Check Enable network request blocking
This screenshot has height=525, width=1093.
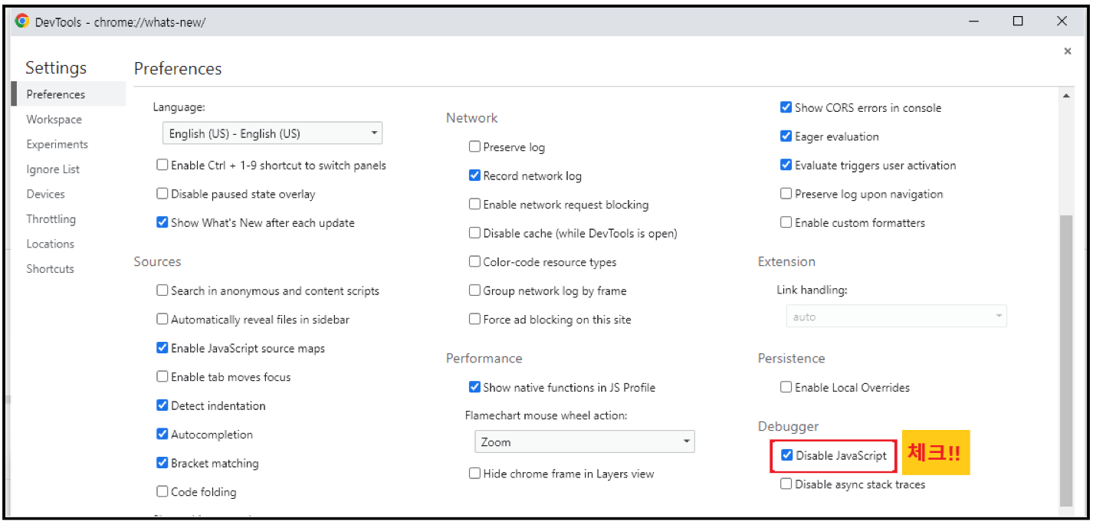[474, 204]
